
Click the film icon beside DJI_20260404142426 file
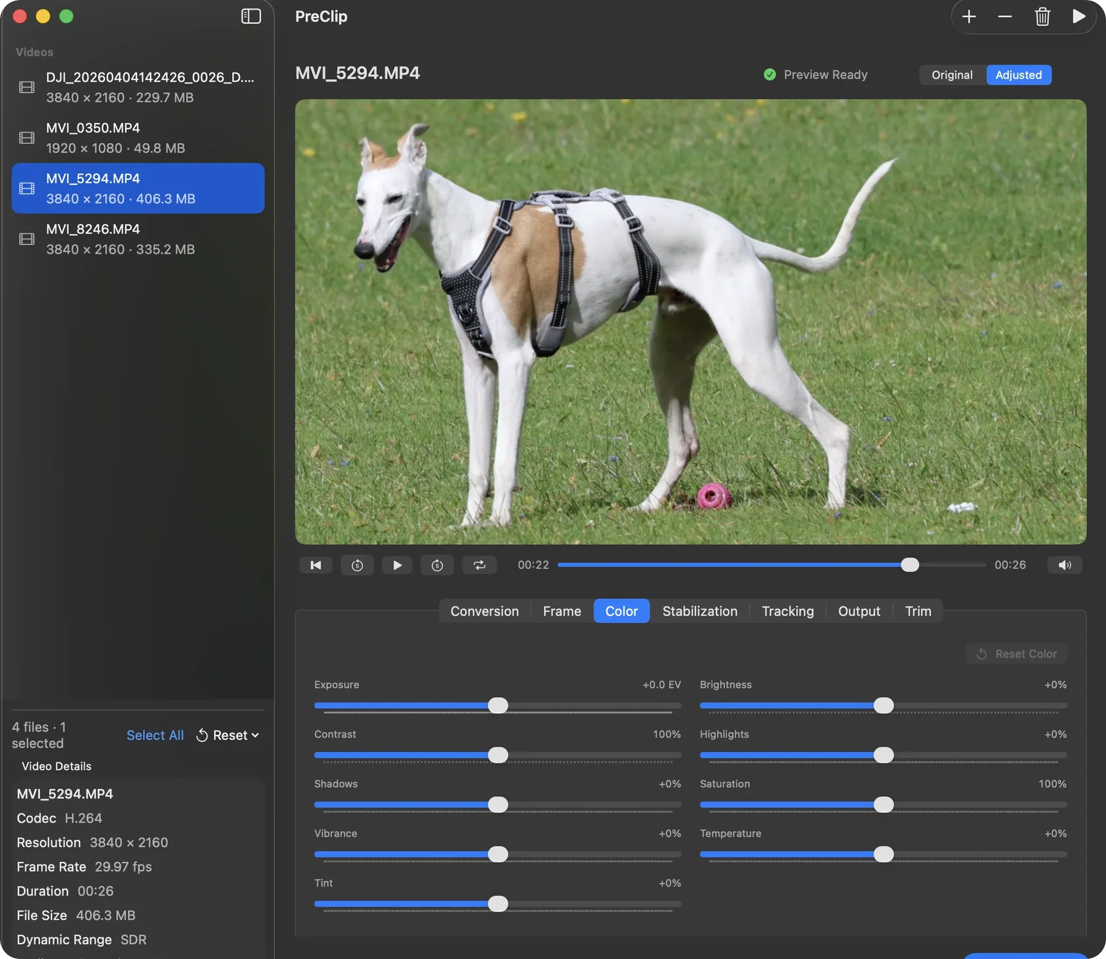(27, 87)
